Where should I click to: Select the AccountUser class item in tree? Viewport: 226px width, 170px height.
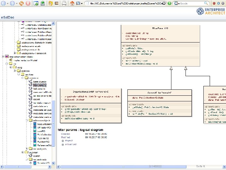coord(44,124)
